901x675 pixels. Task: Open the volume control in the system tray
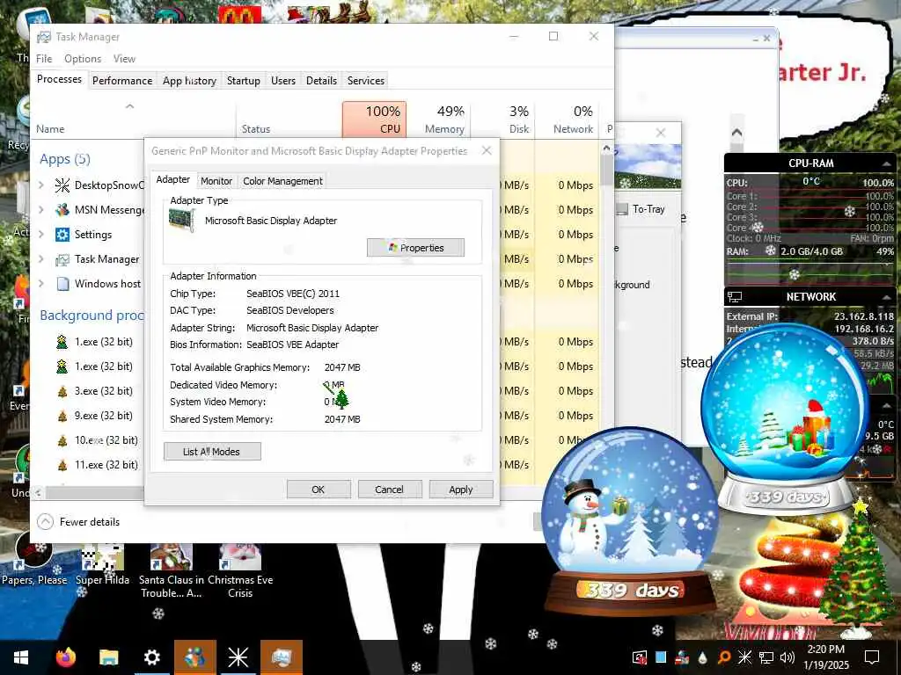(x=787, y=657)
